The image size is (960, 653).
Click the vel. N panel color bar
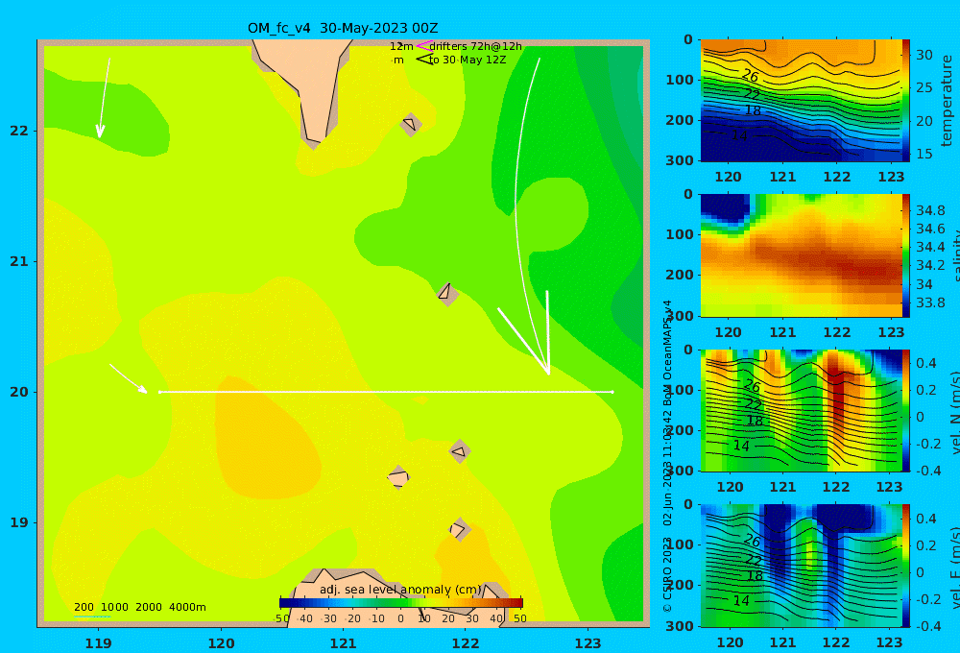[906, 410]
